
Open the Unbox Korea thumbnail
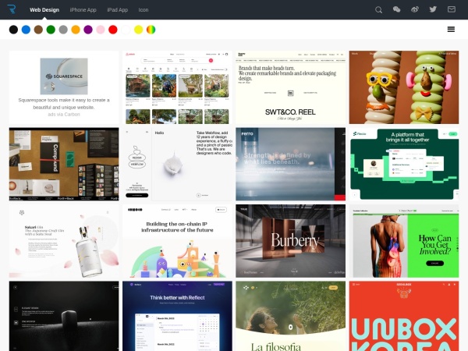[x=404, y=316]
